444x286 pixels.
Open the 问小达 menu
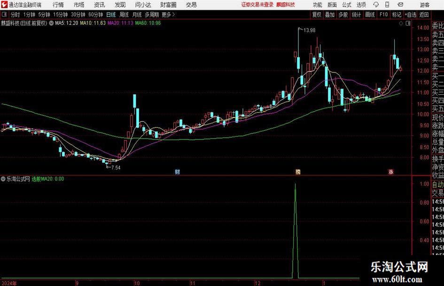143,5
